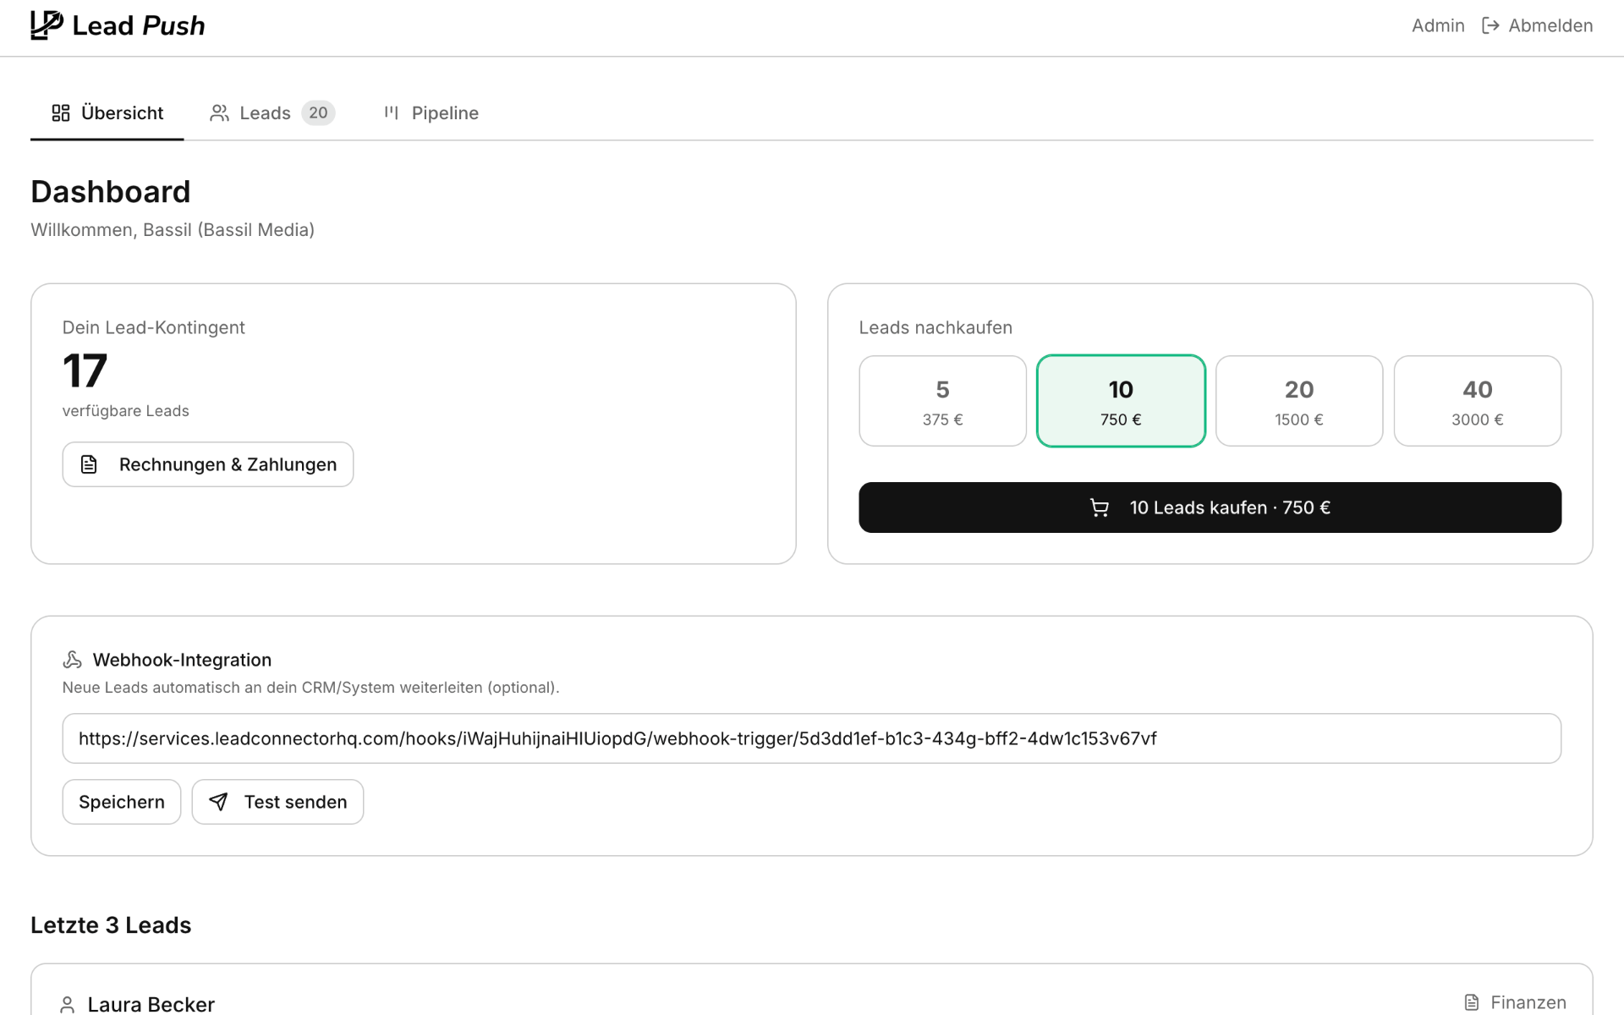
Task: Click the people icon on the Leads tab
Action: click(x=219, y=112)
